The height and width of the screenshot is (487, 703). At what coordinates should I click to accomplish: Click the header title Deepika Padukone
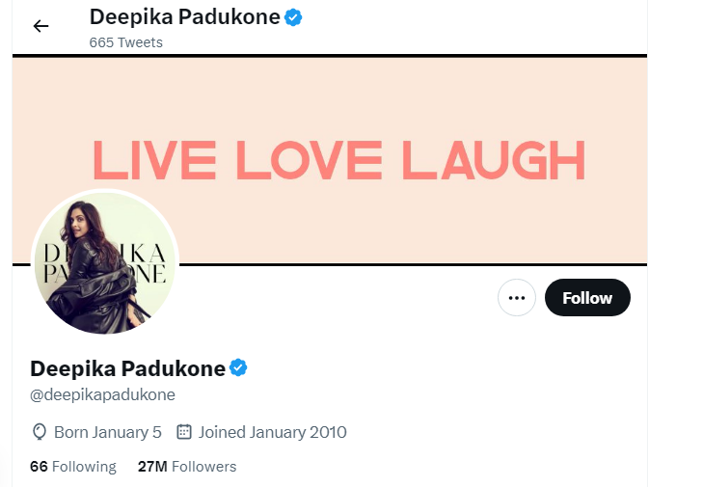tap(183, 17)
